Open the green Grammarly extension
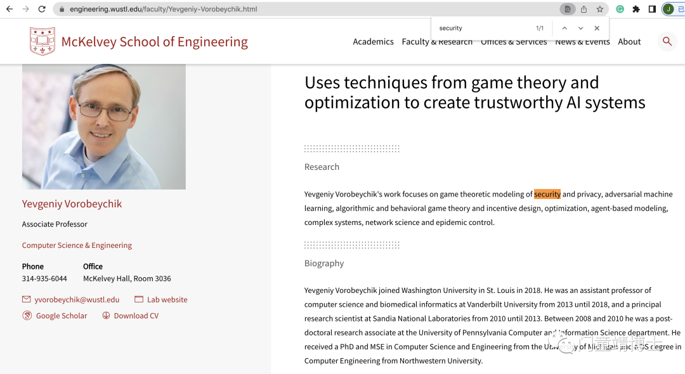This screenshot has width=685, height=374. [620, 9]
